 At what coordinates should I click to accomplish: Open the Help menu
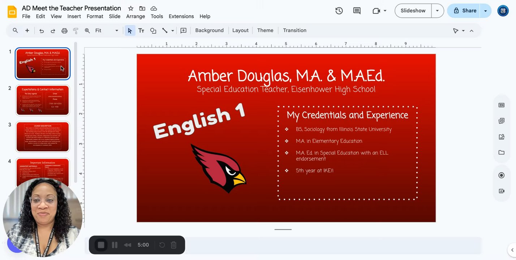coord(205,16)
